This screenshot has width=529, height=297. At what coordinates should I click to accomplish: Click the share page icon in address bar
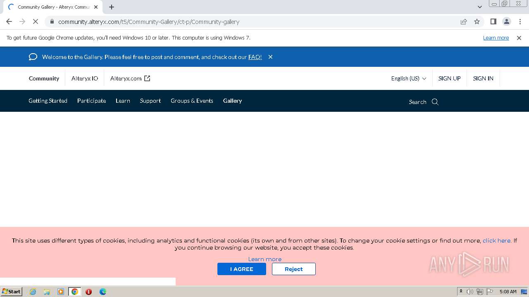(x=464, y=21)
